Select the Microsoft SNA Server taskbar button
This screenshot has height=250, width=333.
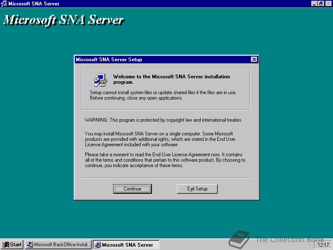pos(126,245)
